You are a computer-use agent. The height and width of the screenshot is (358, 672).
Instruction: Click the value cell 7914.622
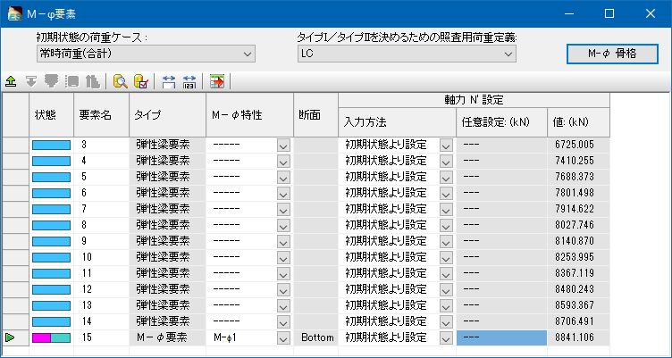coord(578,210)
